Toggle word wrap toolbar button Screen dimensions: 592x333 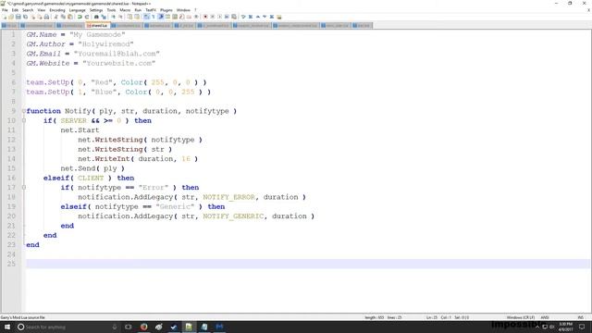pos(146,17)
